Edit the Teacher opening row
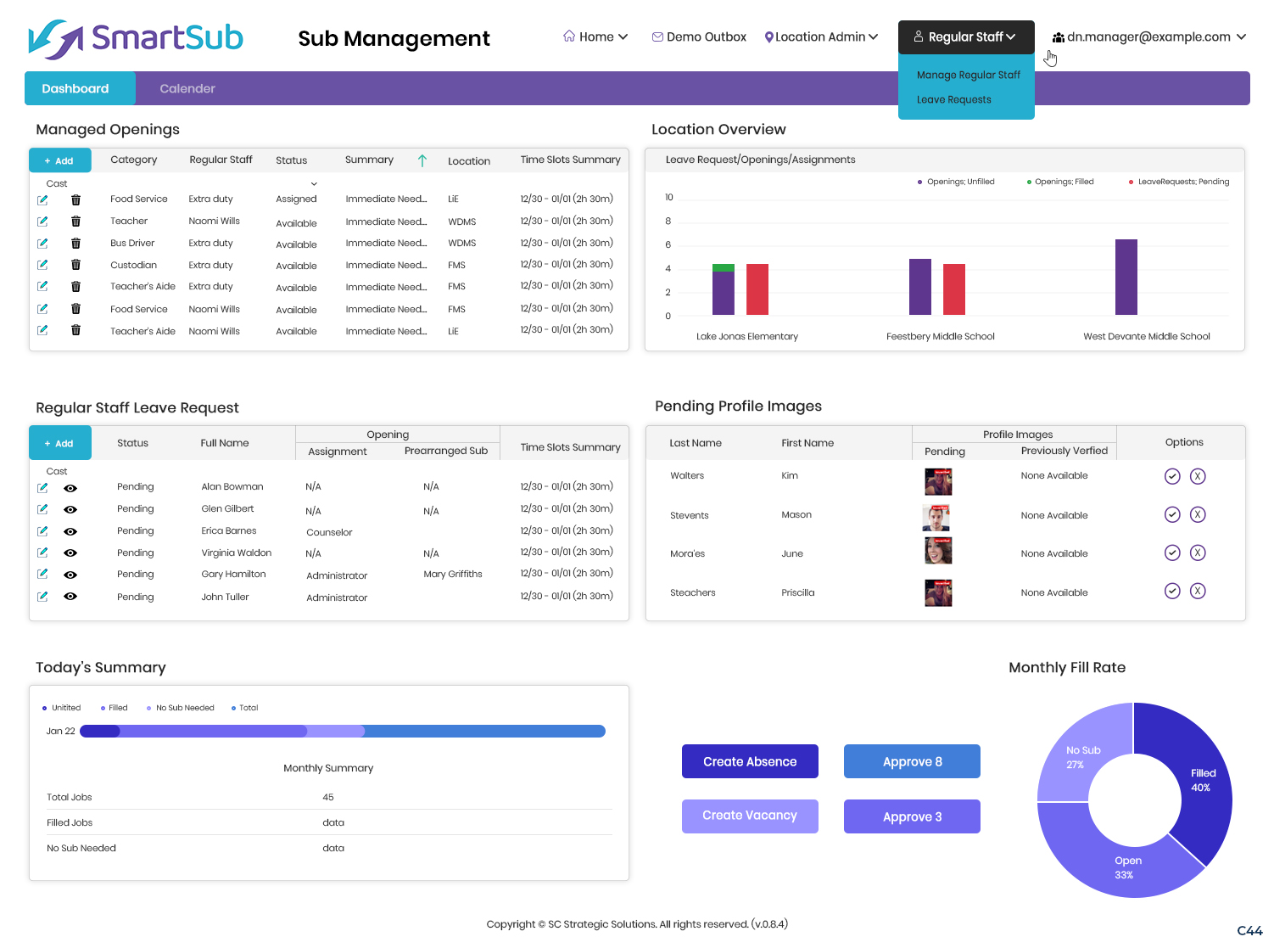Screen dimensions: 1274x948 pyautogui.click(x=42, y=222)
